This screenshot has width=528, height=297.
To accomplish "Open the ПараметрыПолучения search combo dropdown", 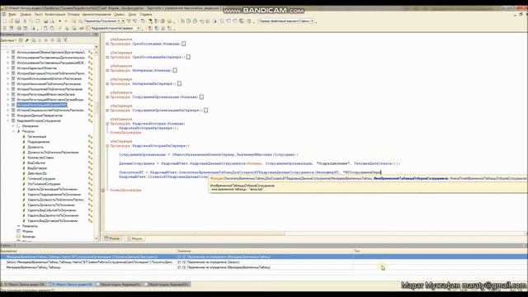I will click(119, 21).
